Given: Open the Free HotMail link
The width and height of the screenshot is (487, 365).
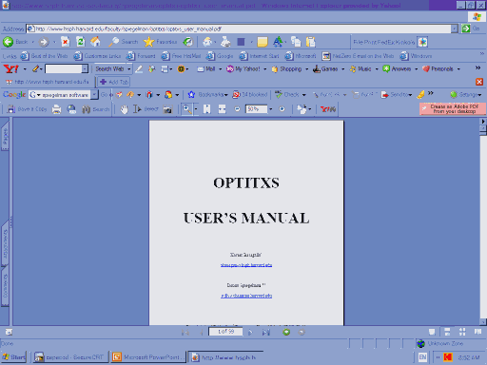Looking at the screenshot, I should [181, 56].
